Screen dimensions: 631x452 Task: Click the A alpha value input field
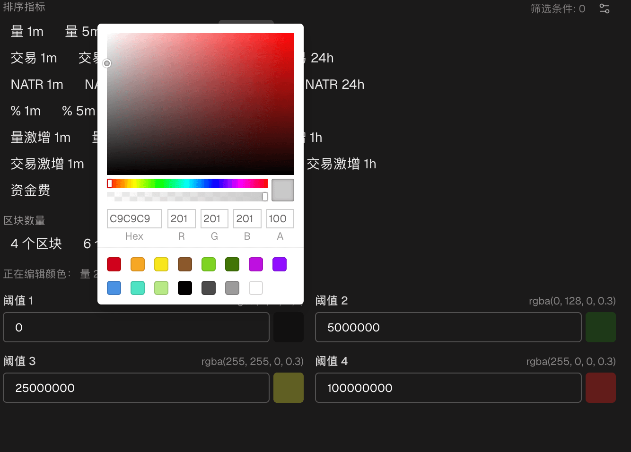(x=280, y=218)
